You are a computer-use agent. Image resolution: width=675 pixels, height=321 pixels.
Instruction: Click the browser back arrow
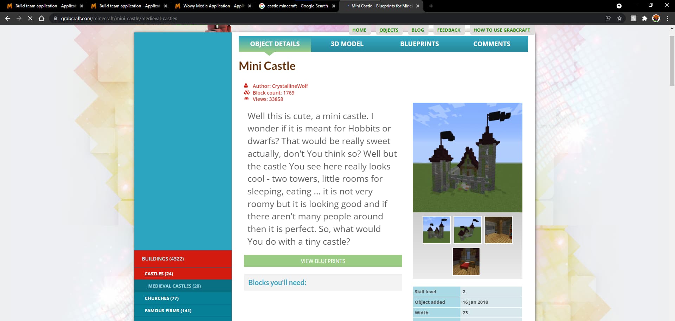click(x=8, y=18)
